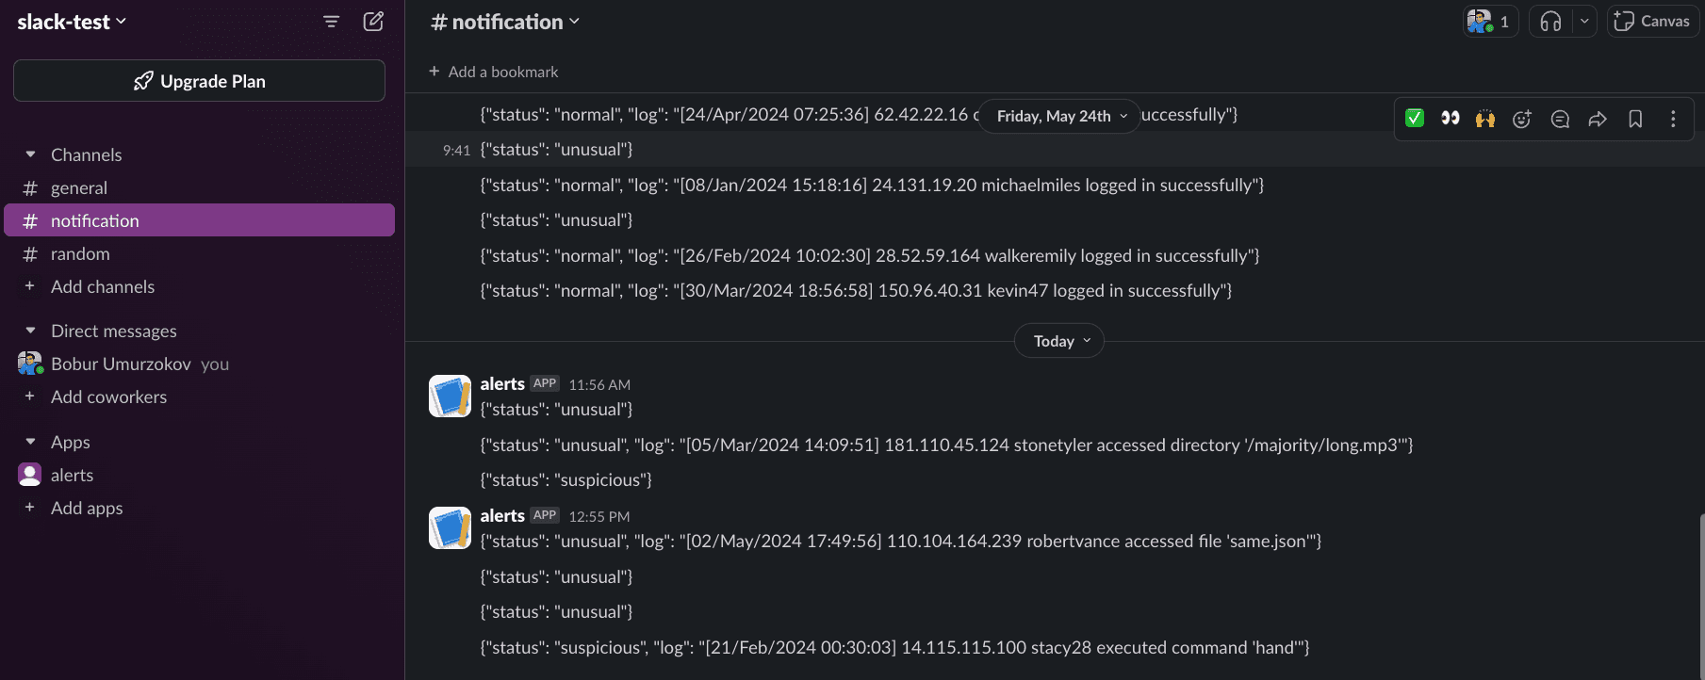Click the stacy28 executed command 'hand' message
The height and width of the screenshot is (680, 1705).
tap(894, 647)
